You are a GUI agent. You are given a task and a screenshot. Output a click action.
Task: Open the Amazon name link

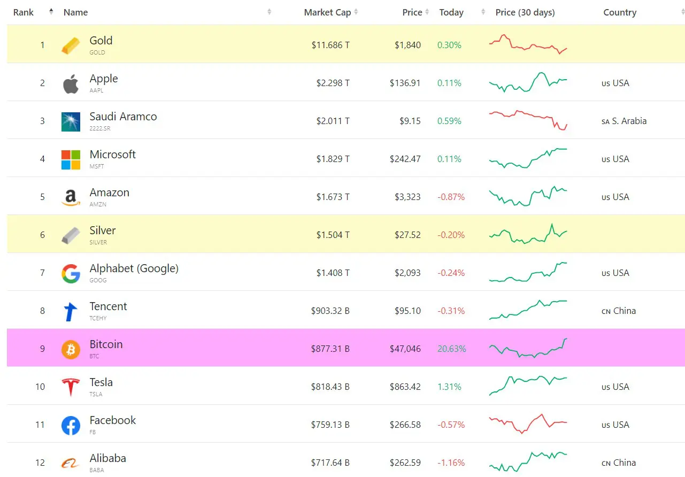110,193
